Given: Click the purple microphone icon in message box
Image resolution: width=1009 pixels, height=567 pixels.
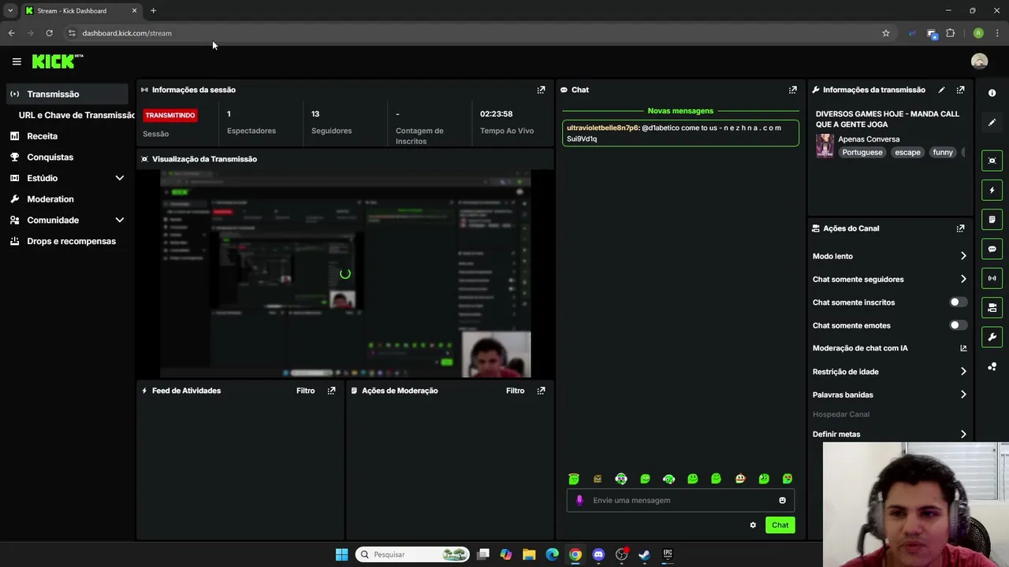Looking at the screenshot, I should pyautogui.click(x=579, y=500).
